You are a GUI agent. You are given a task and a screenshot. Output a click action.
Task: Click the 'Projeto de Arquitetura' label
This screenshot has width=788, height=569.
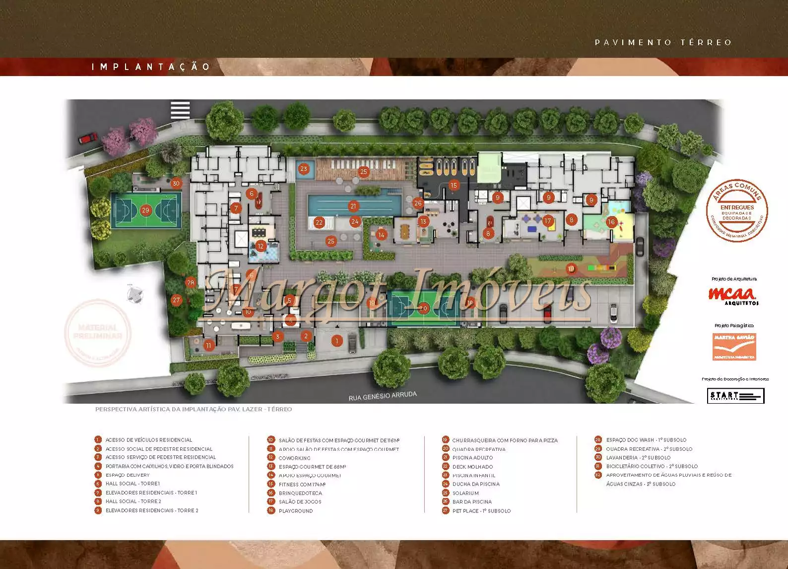pos(734,279)
